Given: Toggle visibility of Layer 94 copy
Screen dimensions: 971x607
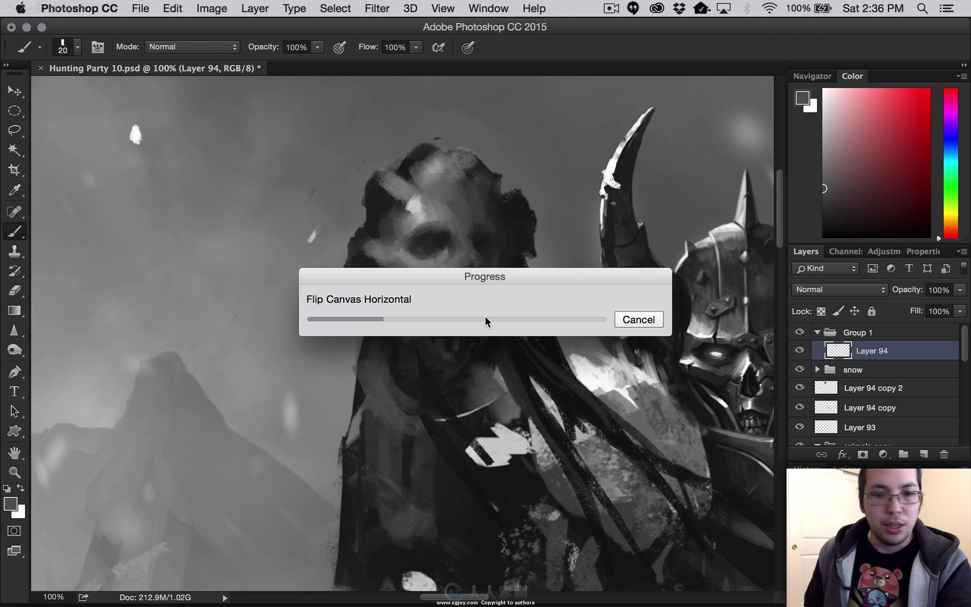Looking at the screenshot, I should [799, 407].
